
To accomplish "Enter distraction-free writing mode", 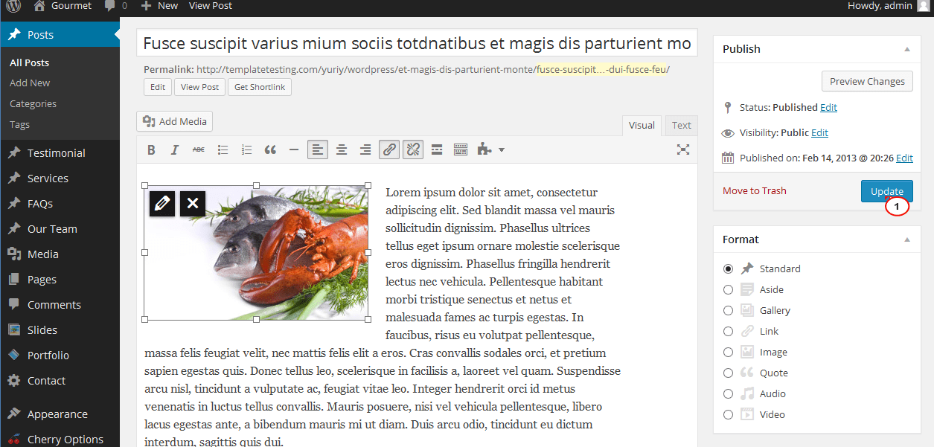I will (683, 149).
